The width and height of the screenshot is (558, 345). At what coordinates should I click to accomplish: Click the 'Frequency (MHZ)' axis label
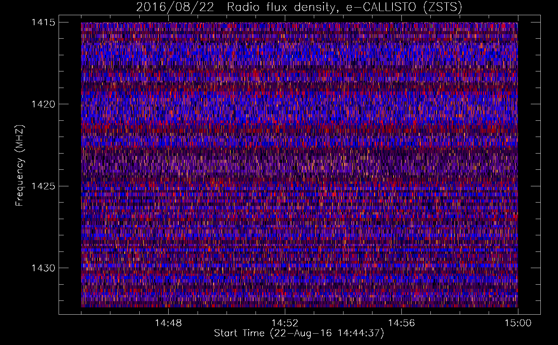click(x=20, y=166)
